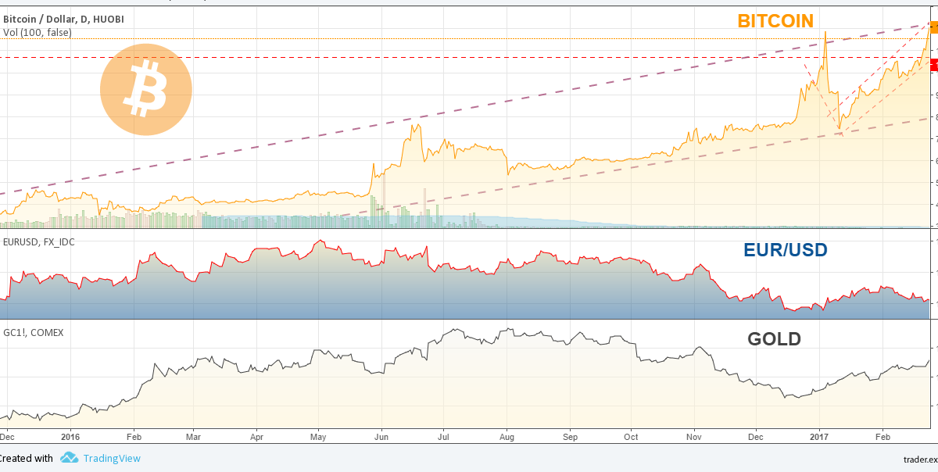Select the 'Bitcoin / Dollar, D, HUOBI' chart title
Screen dimensions: 938x472
pyautogui.click(x=63, y=18)
